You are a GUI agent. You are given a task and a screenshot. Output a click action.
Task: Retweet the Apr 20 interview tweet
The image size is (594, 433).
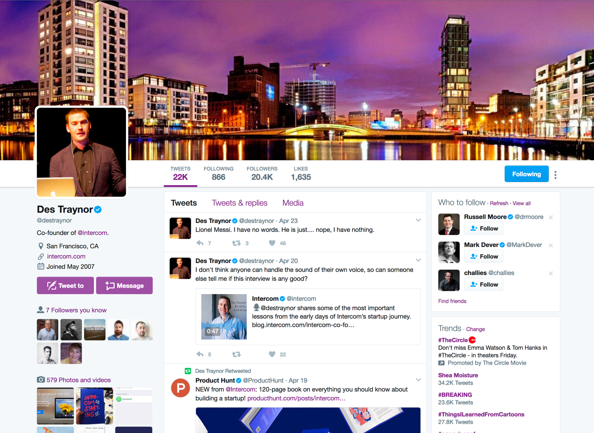tap(236, 354)
